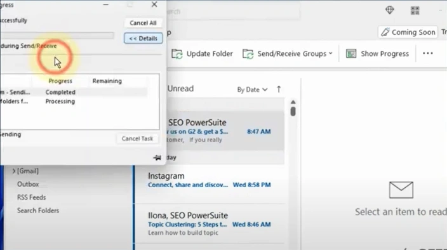Click in the Outlook search box

click(x=233, y=11)
